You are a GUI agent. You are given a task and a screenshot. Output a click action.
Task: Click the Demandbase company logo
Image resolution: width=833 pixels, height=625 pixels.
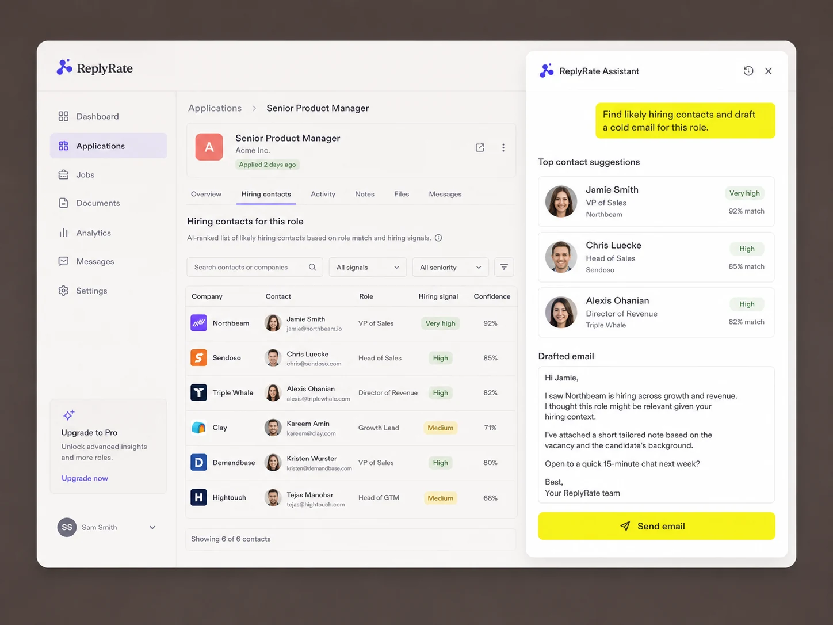(198, 462)
